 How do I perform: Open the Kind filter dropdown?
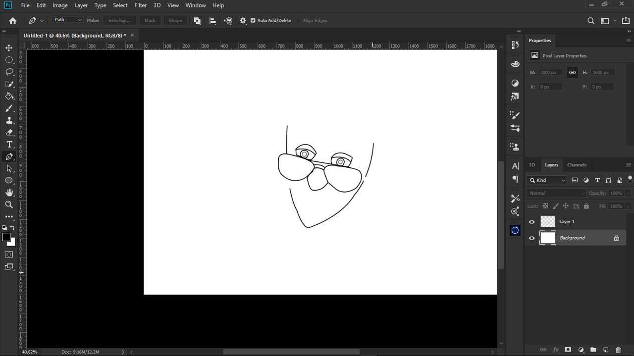click(x=546, y=180)
